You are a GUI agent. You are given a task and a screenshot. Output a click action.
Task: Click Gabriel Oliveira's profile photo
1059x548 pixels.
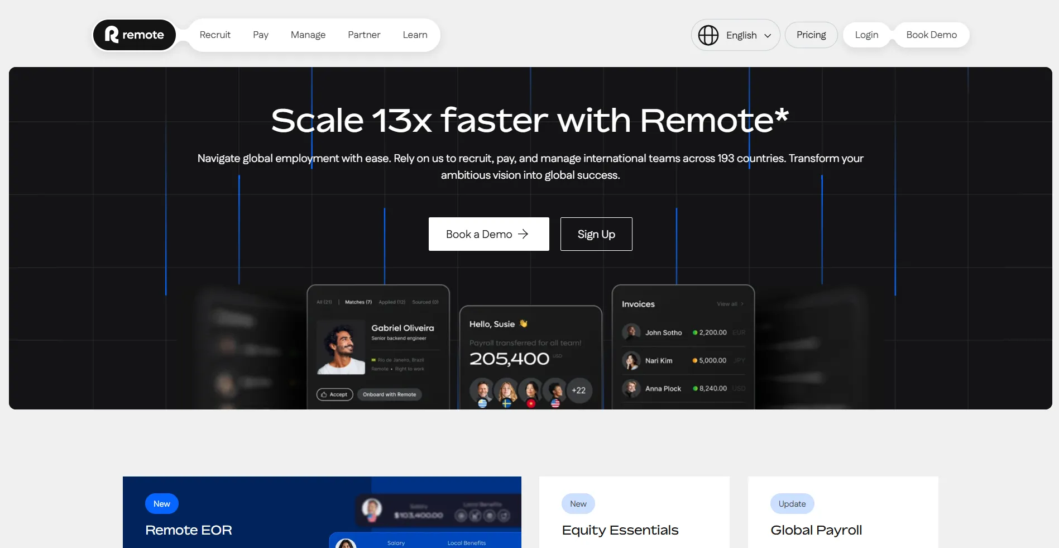coord(341,346)
